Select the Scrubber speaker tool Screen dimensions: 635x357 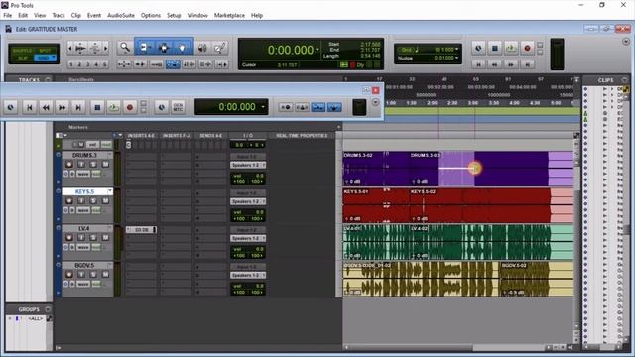[202, 48]
